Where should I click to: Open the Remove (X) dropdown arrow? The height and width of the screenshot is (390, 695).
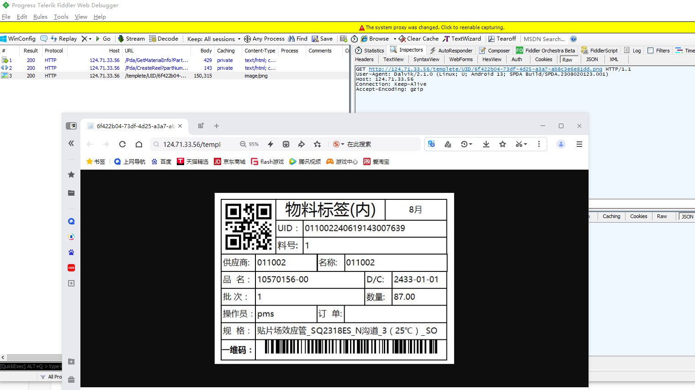click(90, 39)
